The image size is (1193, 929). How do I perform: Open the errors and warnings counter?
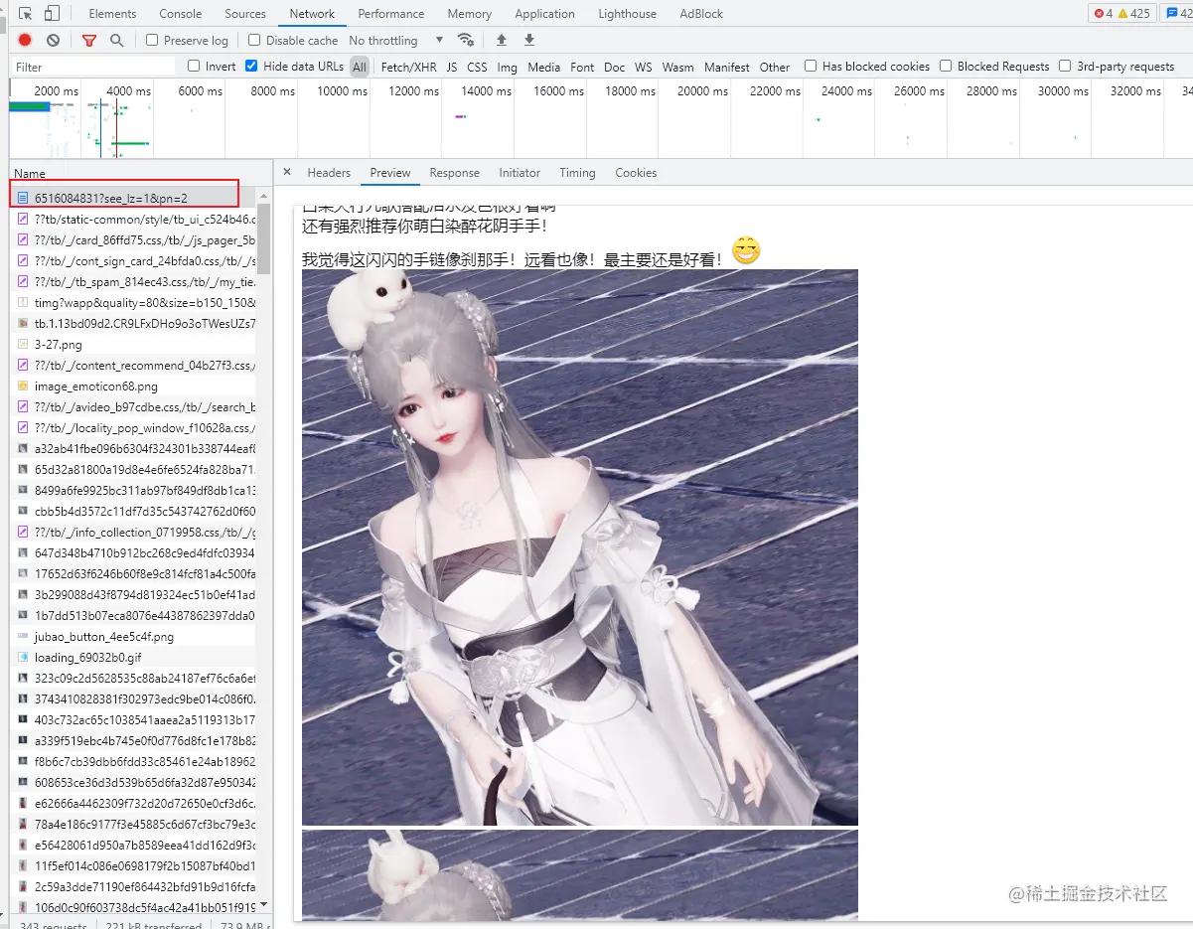1120,14
